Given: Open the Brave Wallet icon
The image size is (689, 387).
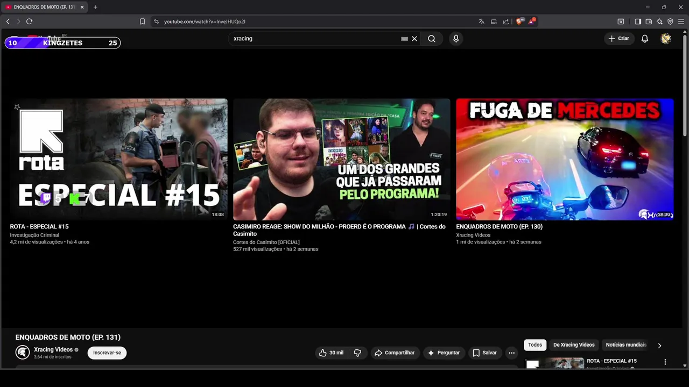Looking at the screenshot, I should pyautogui.click(x=649, y=21).
